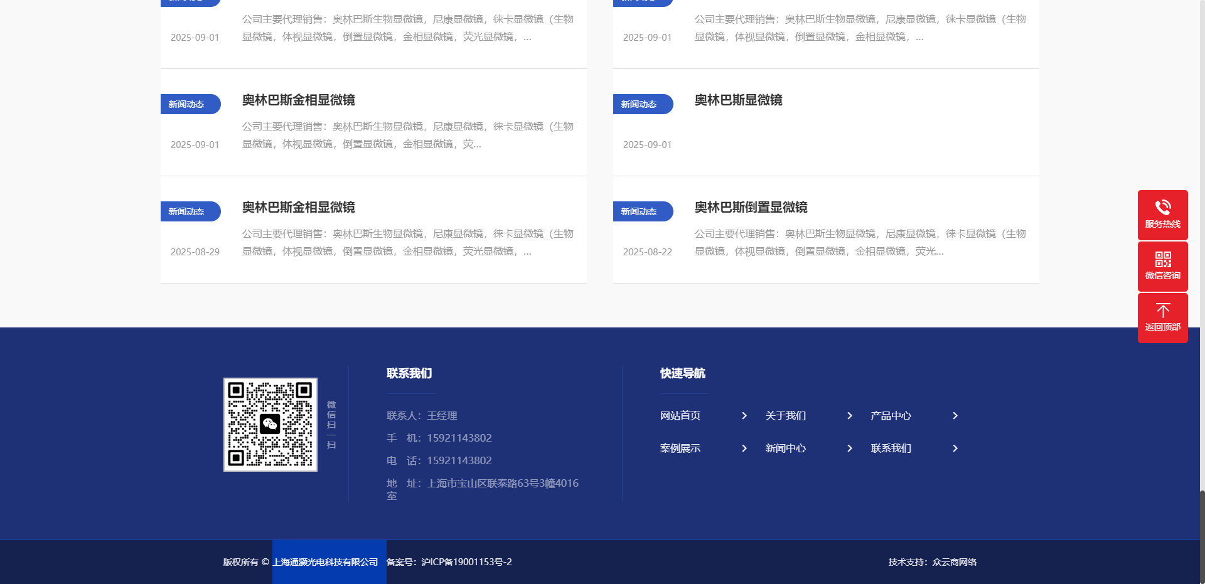The image size is (1205, 584).
Task: Click chevron next to 新闻中心
Action: [850, 449]
